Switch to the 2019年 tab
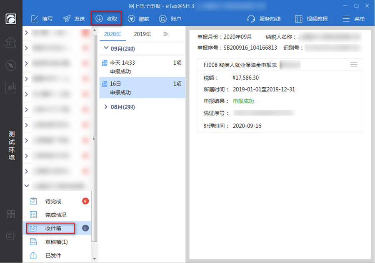The width and height of the screenshot is (375, 263). [x=142, y=34]
